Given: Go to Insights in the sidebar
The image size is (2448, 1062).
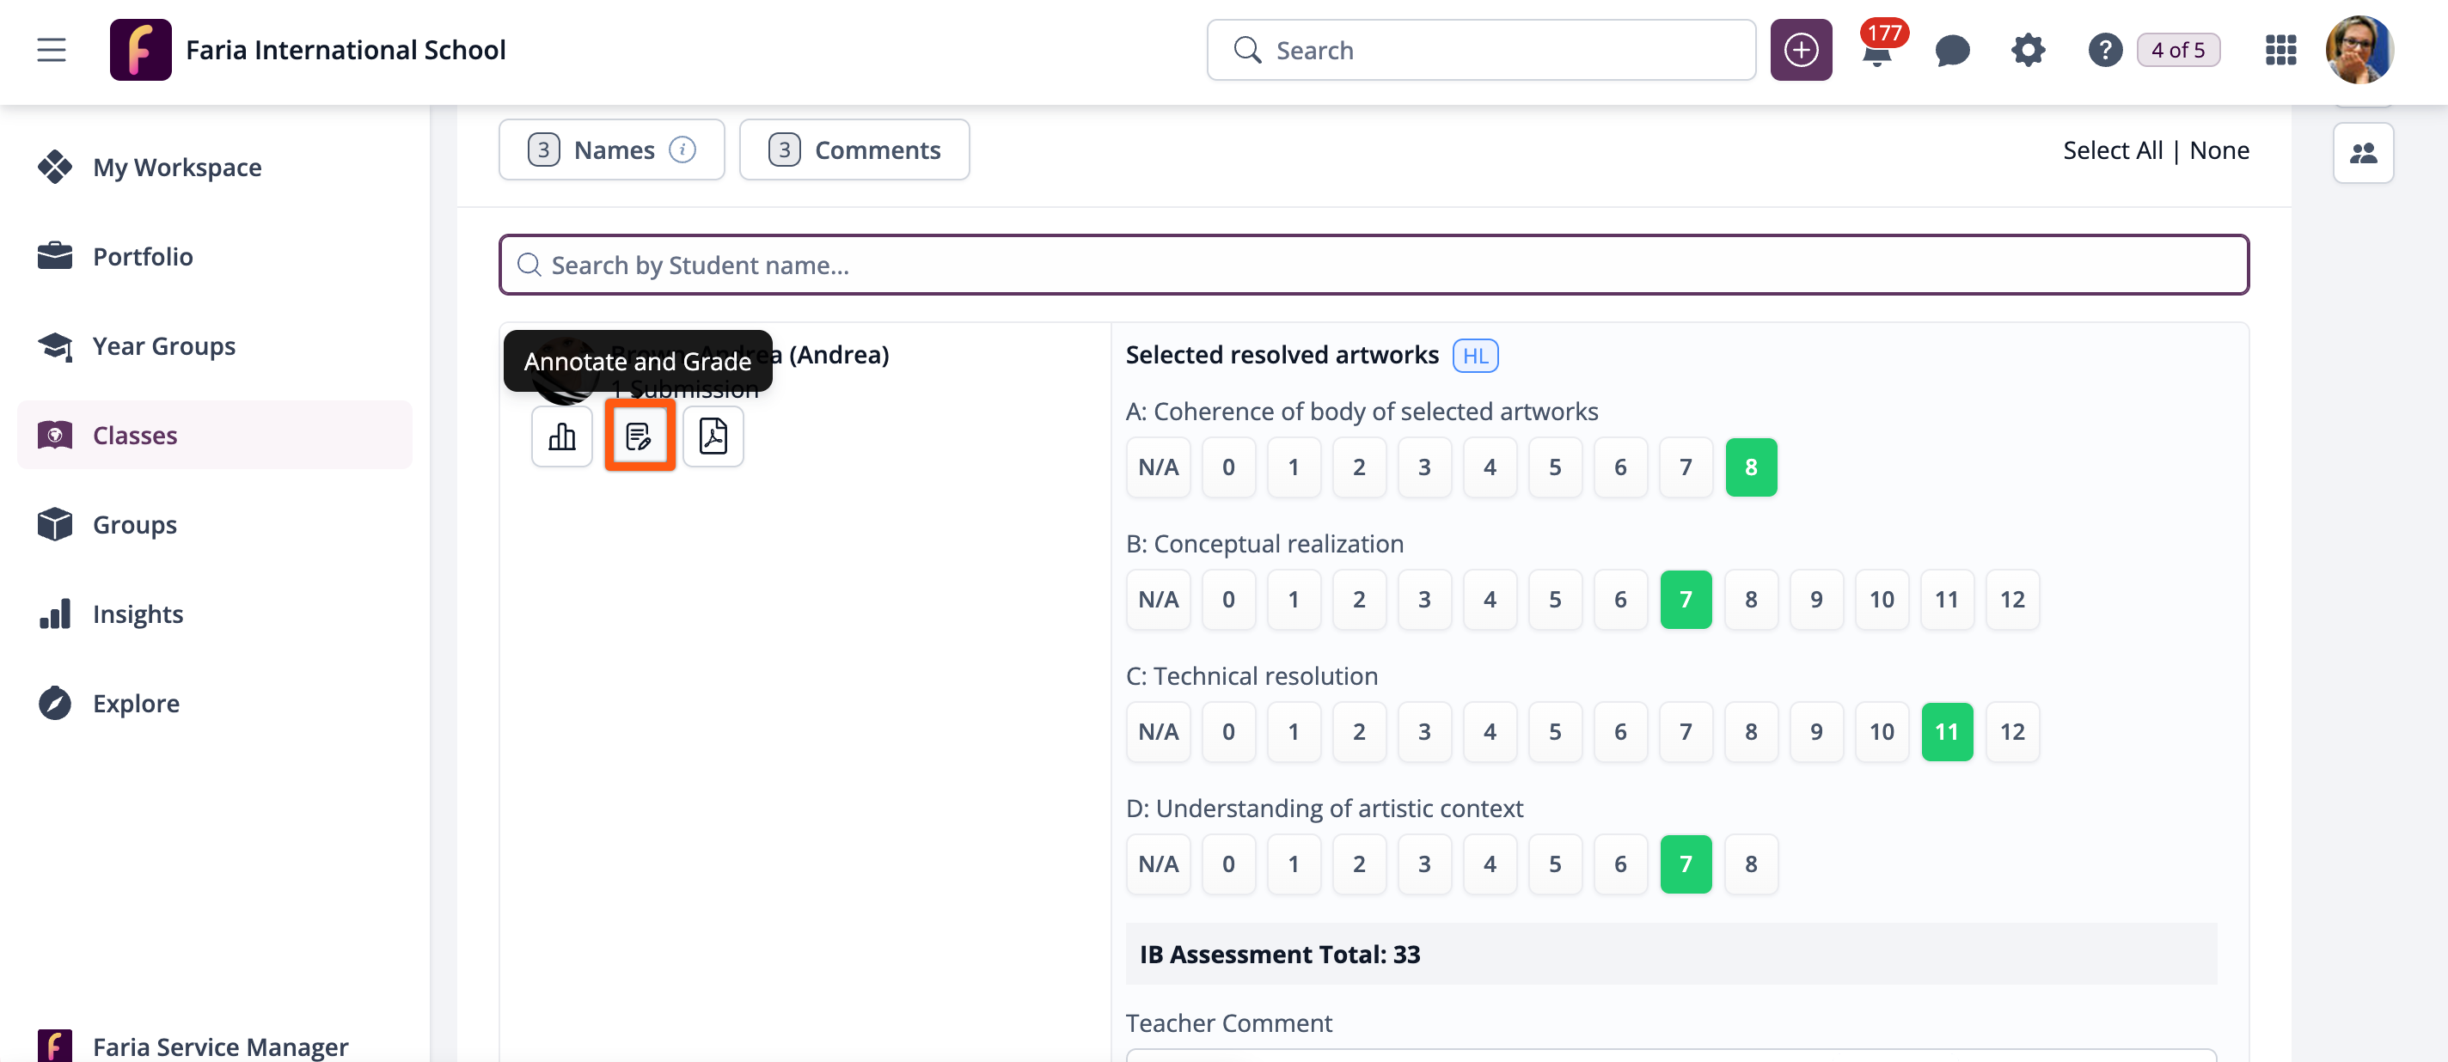Looking at the screenshot, I should point(138,613).
